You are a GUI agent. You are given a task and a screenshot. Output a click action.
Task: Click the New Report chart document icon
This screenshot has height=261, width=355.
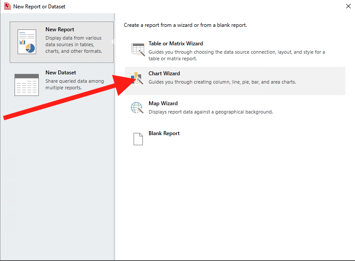[27, 42]
